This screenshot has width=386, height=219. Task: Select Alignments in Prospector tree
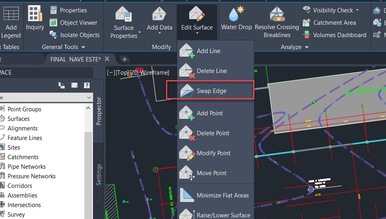point(22,128)
